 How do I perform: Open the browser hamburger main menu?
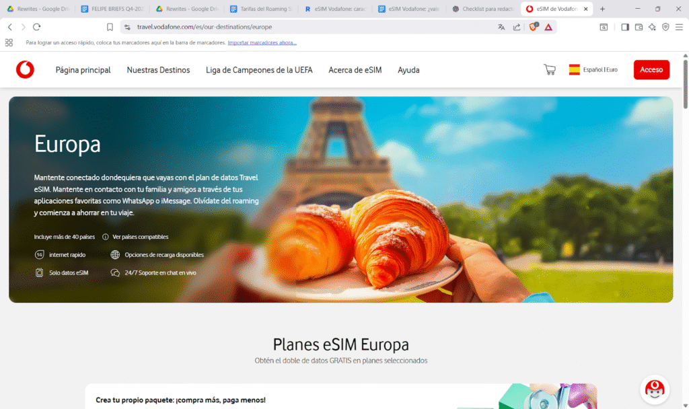point(679,27)
